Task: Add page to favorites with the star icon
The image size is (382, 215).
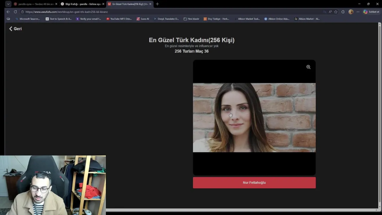Action: point(336,12)
